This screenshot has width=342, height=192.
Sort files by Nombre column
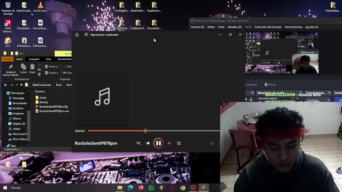click(x=40, y=91)
